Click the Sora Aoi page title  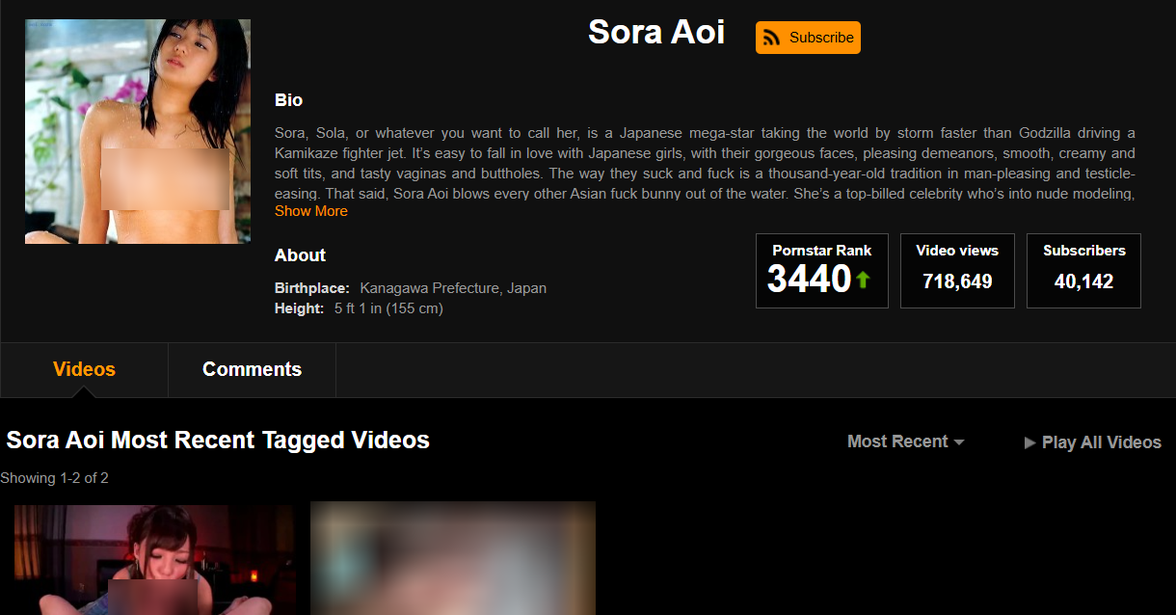[x=656, y=33]
